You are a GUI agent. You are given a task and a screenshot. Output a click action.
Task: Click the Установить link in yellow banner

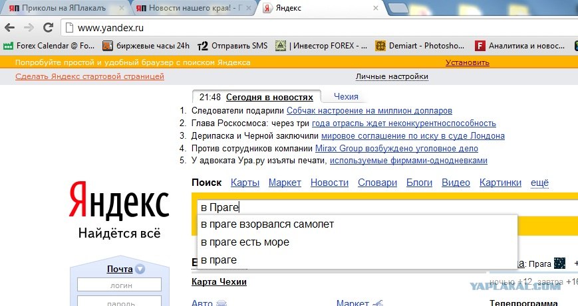pyautogui.click(x=468, y=62)
